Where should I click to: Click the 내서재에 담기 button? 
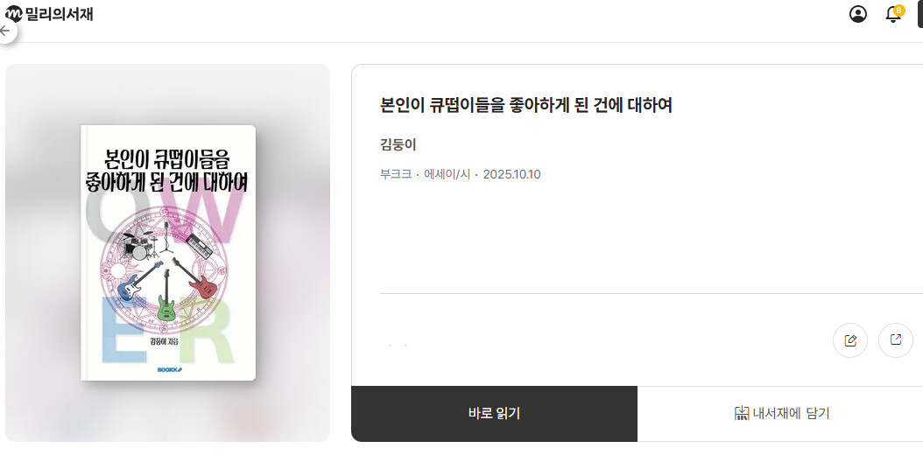point(780,414)
